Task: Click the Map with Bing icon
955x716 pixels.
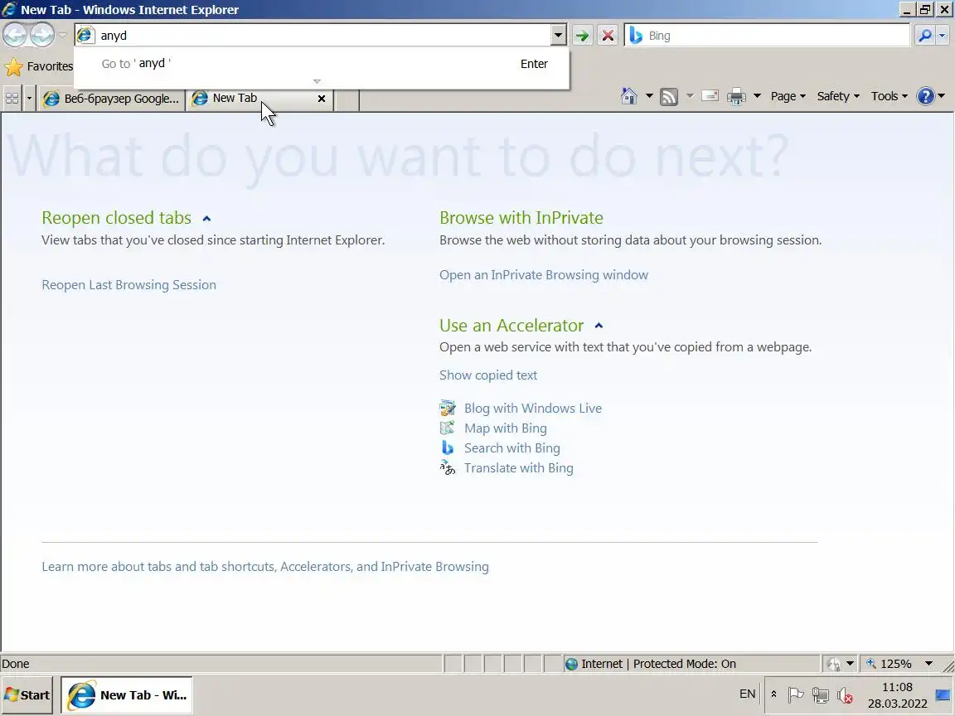Action: tap(448, 428)
